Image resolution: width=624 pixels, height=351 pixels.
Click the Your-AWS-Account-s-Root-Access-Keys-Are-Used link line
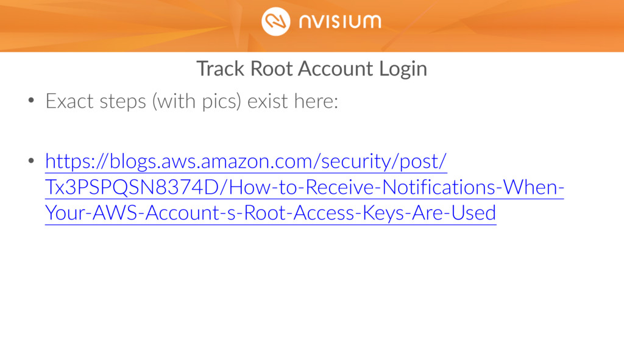point(271,213)
